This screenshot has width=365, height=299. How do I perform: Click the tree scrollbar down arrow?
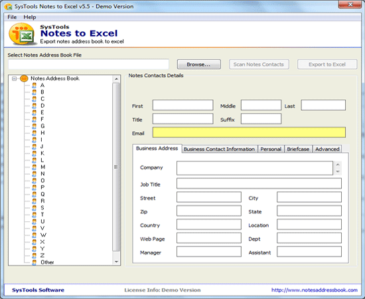(x=116, y=262)
